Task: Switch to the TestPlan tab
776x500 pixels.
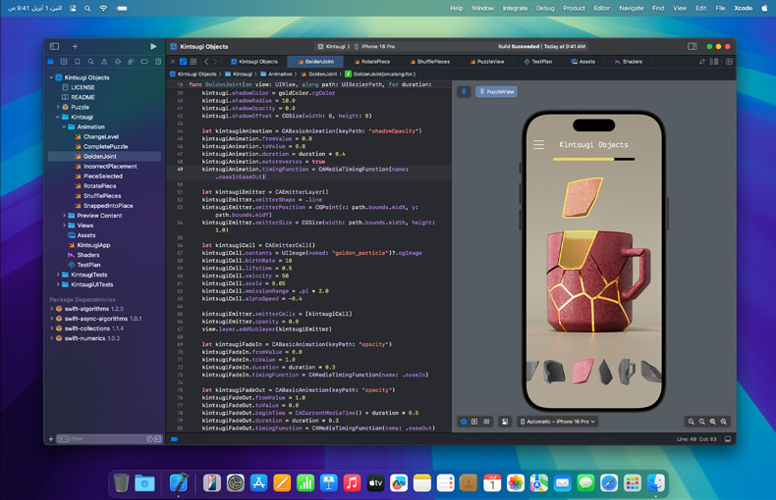Action: [x=538, y=62]
